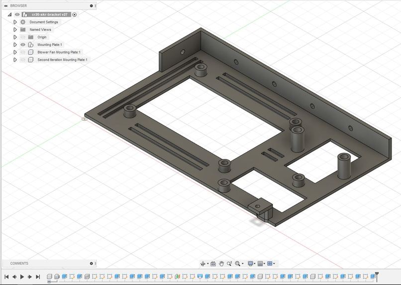Show the Blower Fan Mounting Plate:1 component
The image size is (401, 285).
pos(23,52)
